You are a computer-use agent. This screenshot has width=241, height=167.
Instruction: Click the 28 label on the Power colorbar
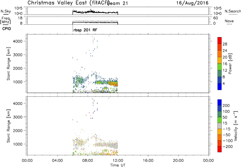point(225,44)
